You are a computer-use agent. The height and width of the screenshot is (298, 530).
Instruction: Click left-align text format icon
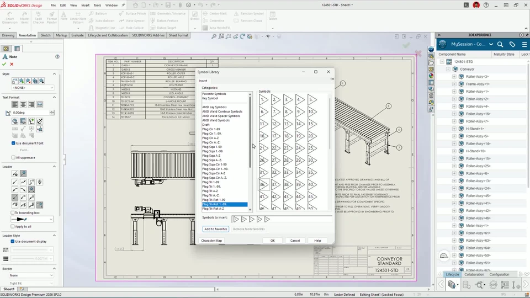pyautogui.click(x=15, y=104)
